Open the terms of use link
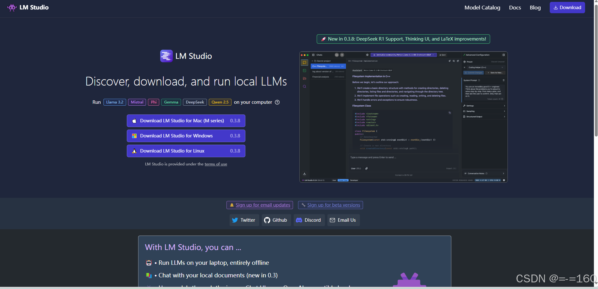 216,164
